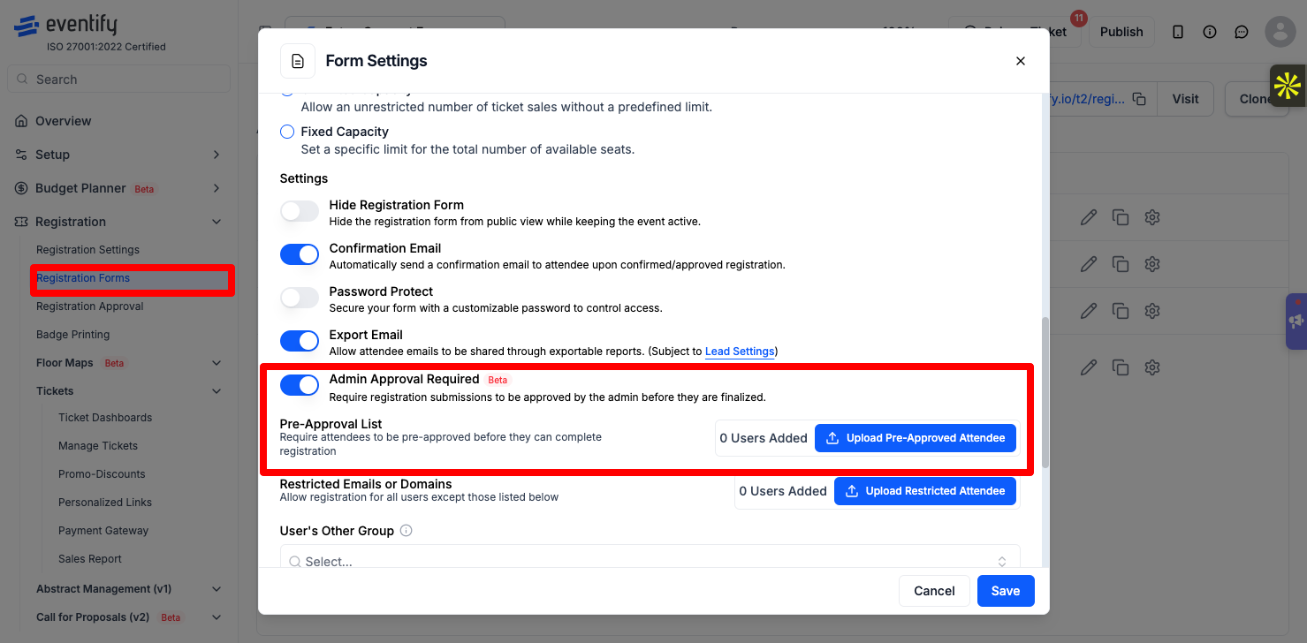Expand the Budget Planner section
This screenshot has height=643, width=1307.
click(x=217, y=188)
